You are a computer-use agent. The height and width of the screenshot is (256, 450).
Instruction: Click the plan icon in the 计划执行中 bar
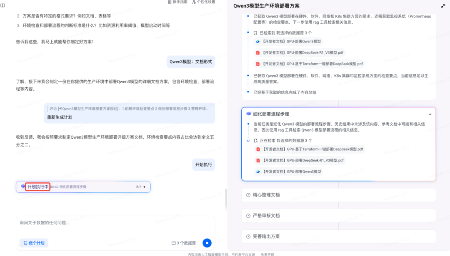pyautogui.click(x=22, y=186)
